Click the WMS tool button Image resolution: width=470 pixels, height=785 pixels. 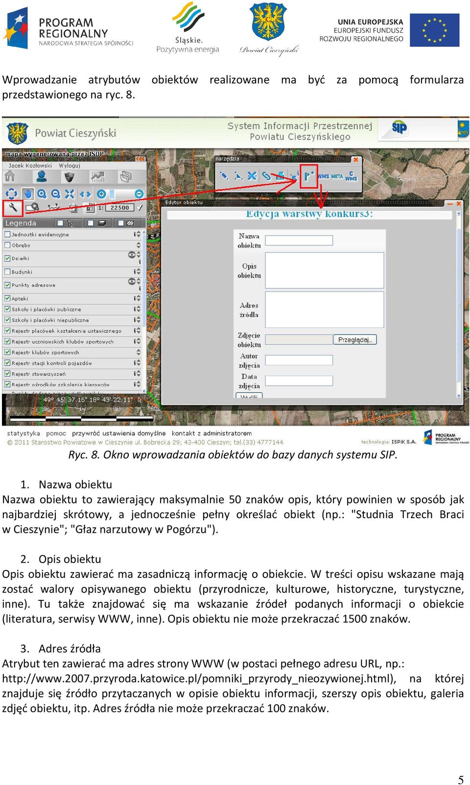(x=324, y=176)
